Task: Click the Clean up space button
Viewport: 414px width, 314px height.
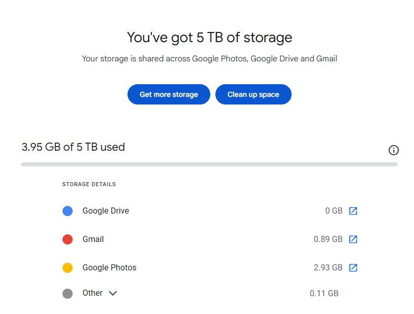Action: pyautogui.click(x=253, y=94)
